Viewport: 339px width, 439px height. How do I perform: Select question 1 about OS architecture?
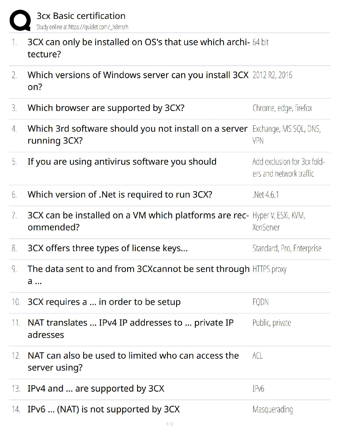point(138,48)
